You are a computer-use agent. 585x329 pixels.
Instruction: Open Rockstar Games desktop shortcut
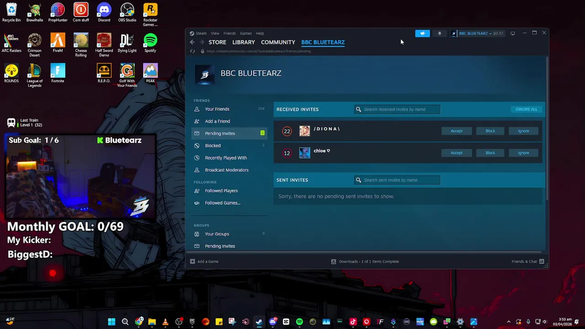150,15
